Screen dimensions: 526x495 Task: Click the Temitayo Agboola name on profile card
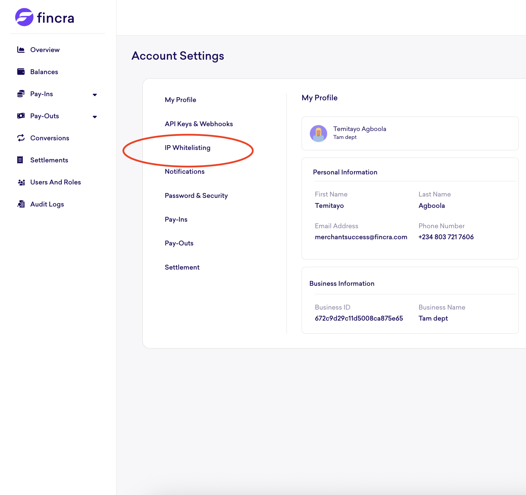pyautogui.click(x=360, y=129)
